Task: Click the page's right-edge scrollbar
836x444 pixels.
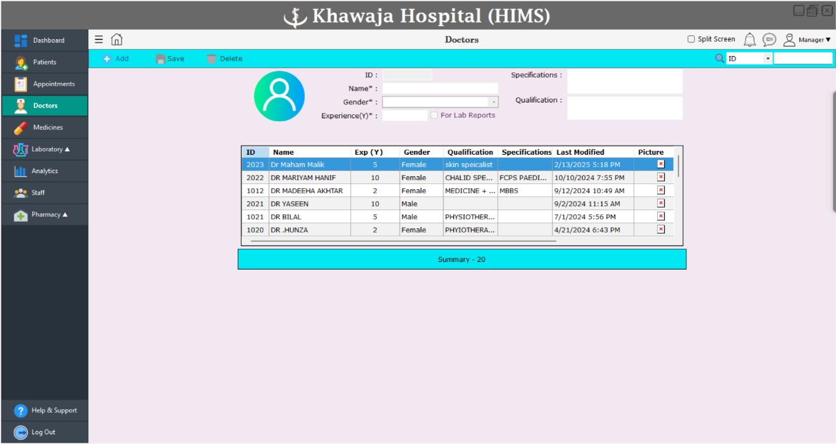Action: click(x=834, y=151)
